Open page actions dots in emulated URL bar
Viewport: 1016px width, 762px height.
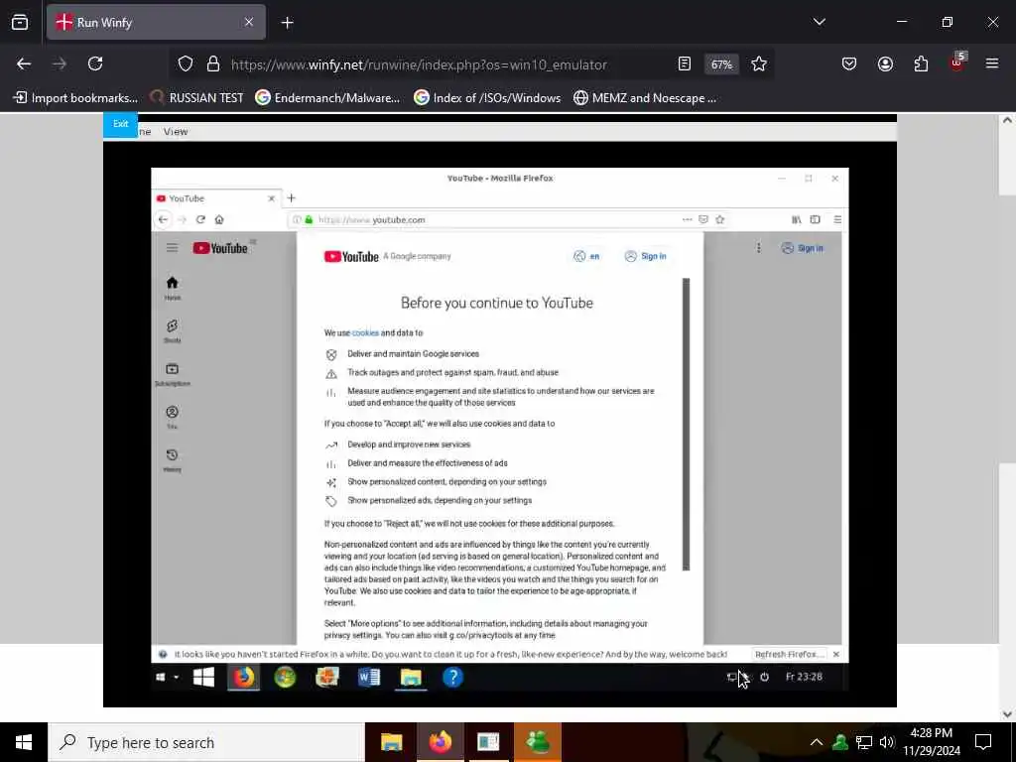point(687,219)
